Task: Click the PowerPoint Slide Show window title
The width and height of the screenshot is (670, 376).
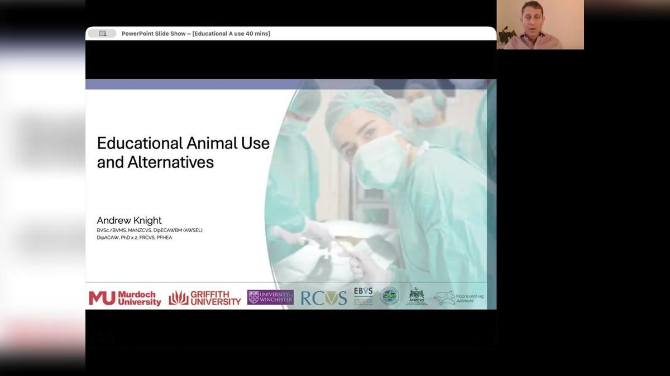Action: [x=196, y=33]
